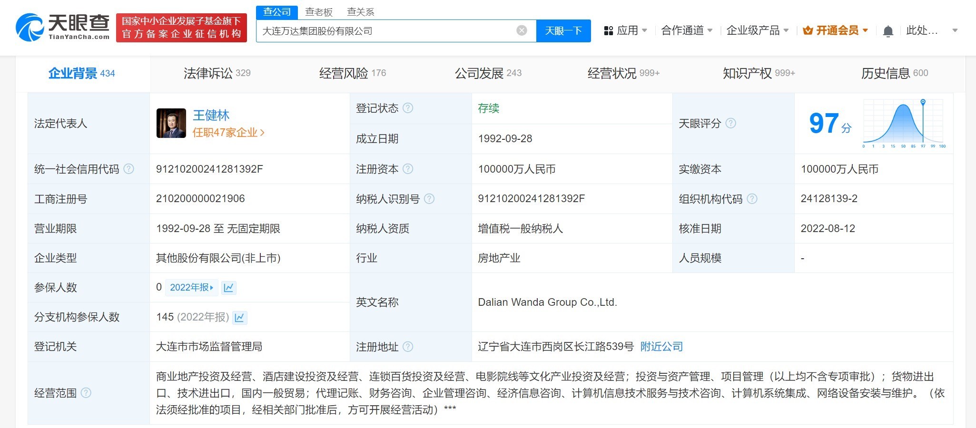Select the approval date 2022-08-12

(828, 229)
